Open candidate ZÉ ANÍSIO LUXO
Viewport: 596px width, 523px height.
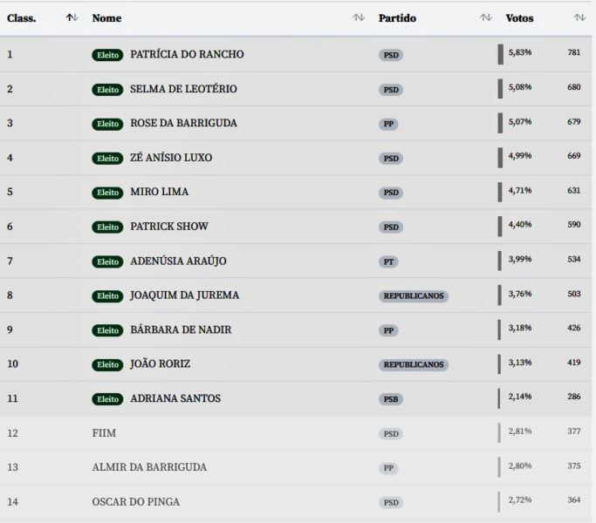[x=171, y=158]
